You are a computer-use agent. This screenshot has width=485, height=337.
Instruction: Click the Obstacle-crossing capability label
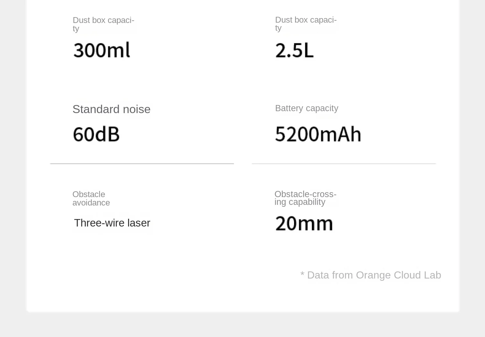(306, 198)
